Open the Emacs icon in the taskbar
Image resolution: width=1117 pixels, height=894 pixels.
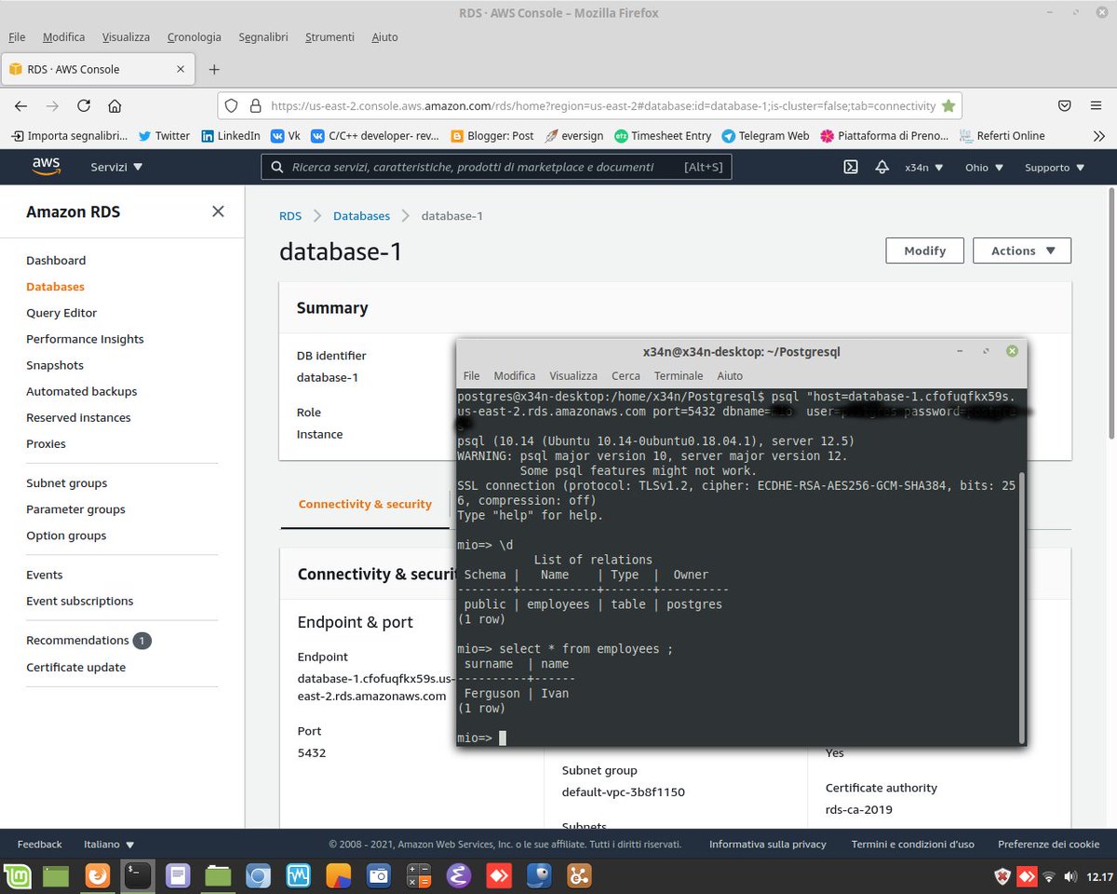pyautogui.click(x=458, y=876)
